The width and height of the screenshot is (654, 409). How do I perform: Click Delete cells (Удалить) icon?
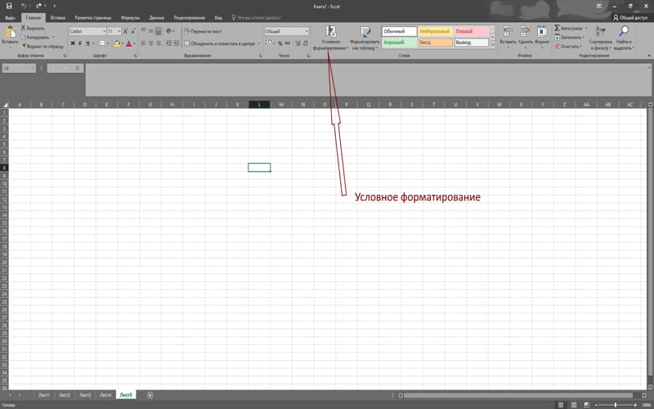click(526, 37)
